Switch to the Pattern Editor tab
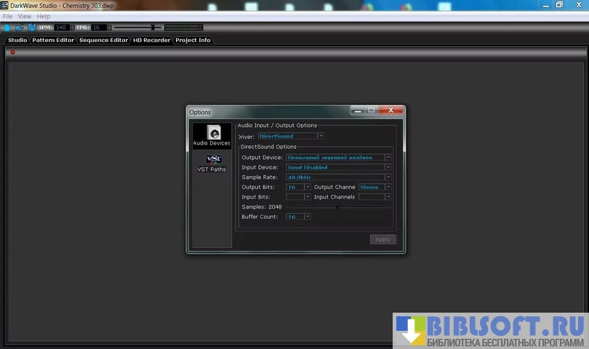 pos(53,41)
